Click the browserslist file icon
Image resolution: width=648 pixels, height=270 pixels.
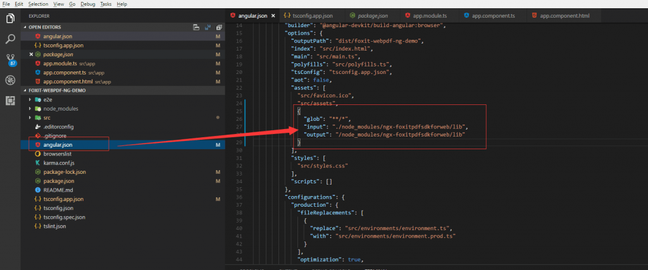coord(37,154)
